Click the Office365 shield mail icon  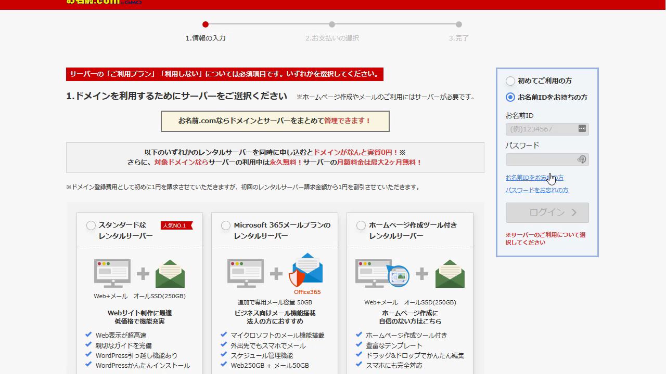[x=306, y=270]
